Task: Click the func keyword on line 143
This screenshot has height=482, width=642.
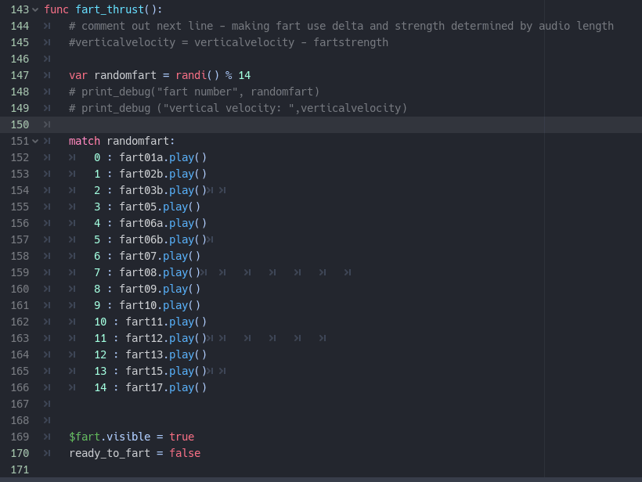Action: pos(56,10)
